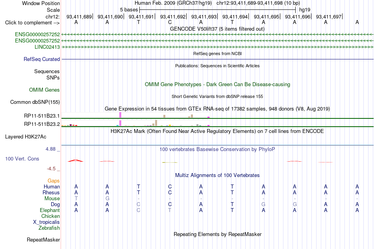Screen dimensions: 374x249
Task: Open the RefSeq Curated track label
Action: click(x=41, y=59)
